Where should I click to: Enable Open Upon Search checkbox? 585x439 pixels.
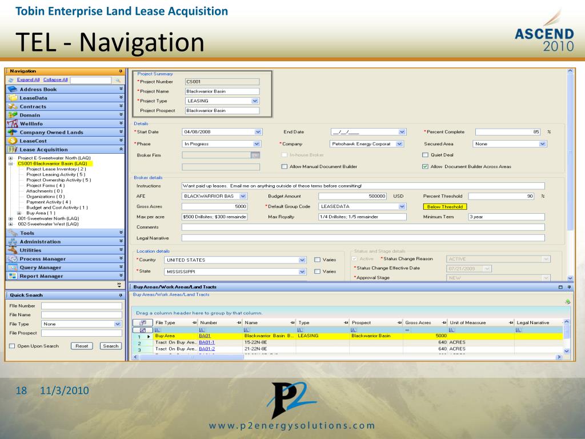tap(12, 346)
